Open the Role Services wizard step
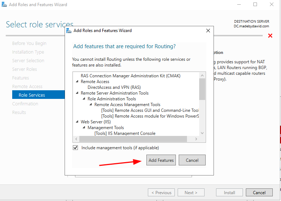 (x=32, y=95)
